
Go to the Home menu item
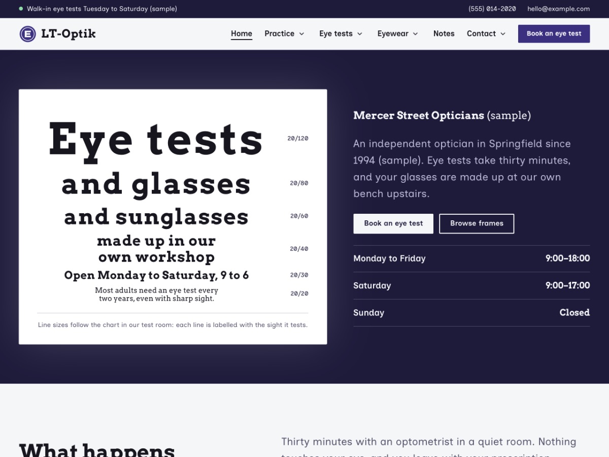(242, 34)
